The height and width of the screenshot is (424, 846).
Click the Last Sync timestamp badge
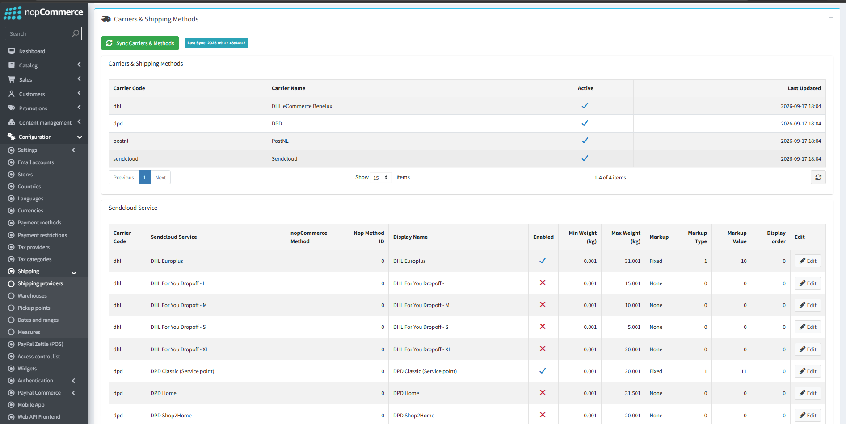tap(216, 43)
